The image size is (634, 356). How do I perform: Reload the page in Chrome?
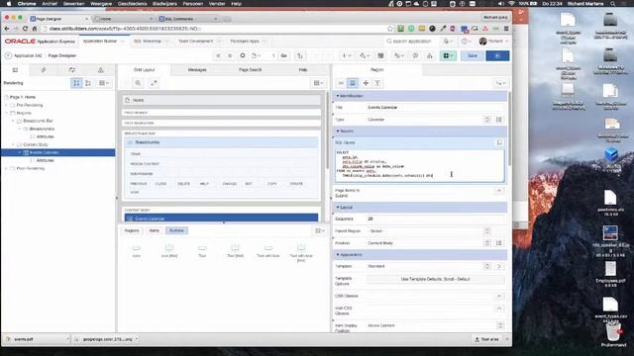tap(25, 29)
